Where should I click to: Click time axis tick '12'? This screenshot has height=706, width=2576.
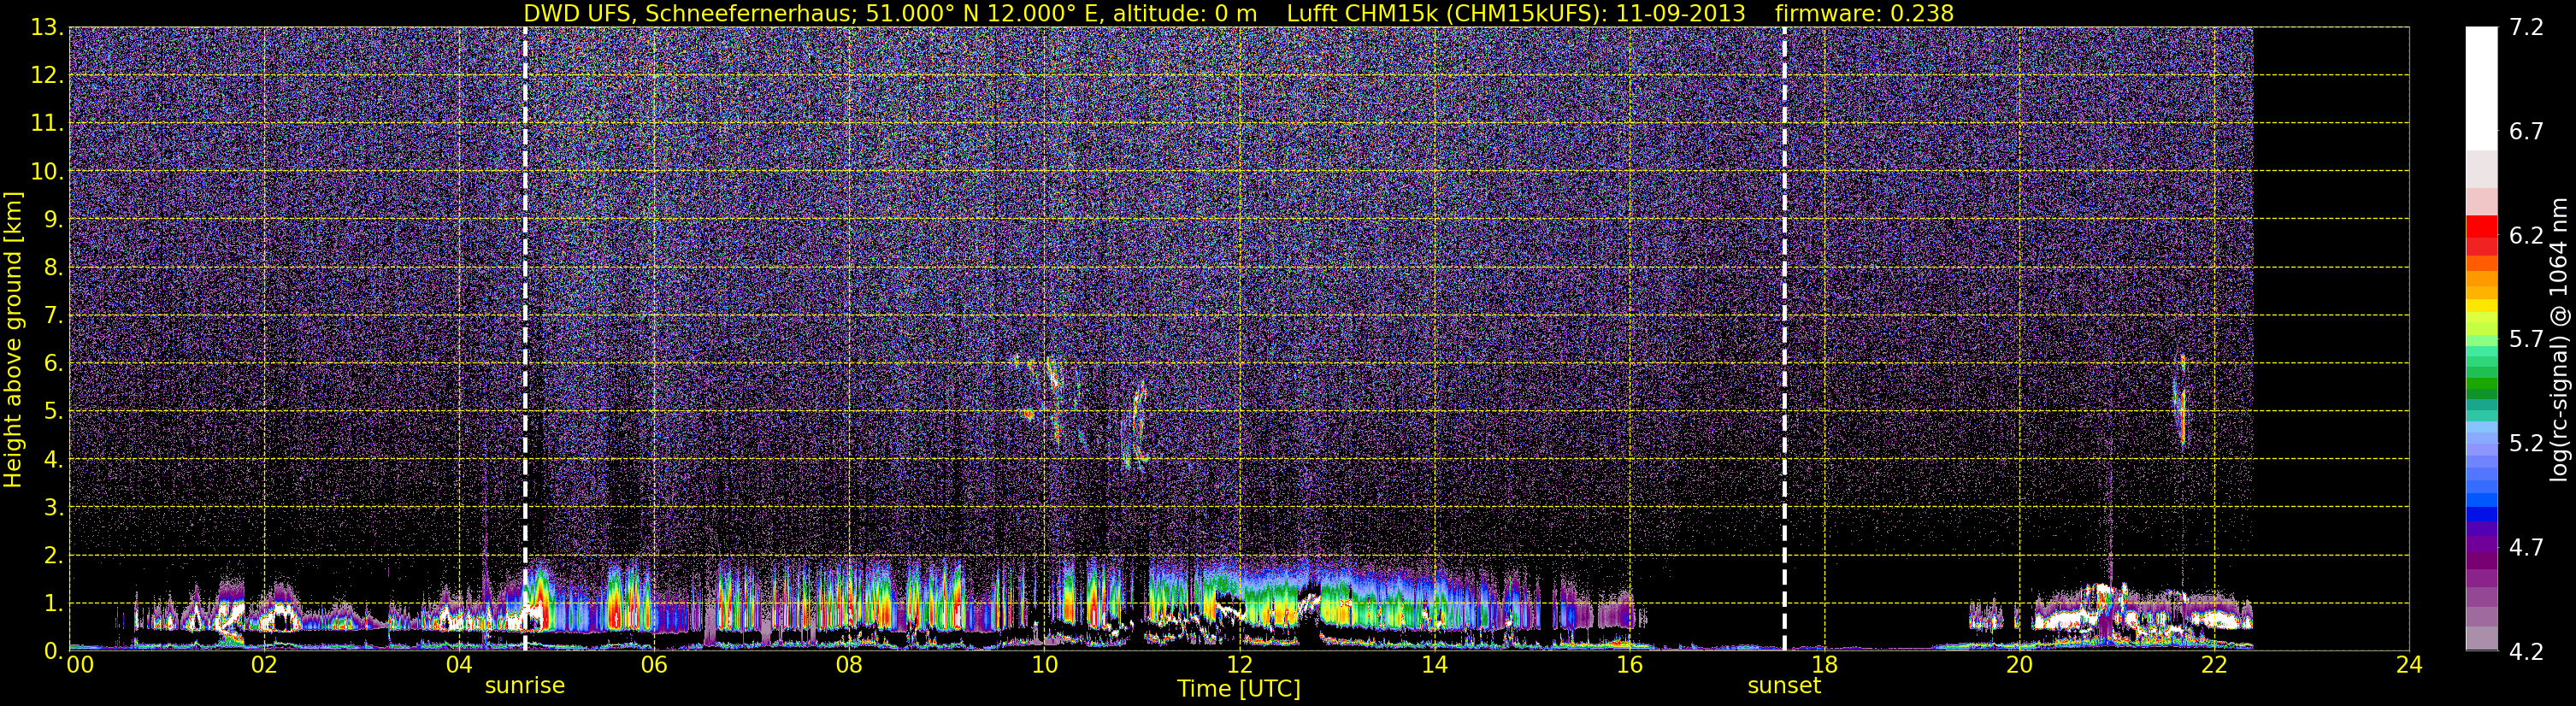1239,665
